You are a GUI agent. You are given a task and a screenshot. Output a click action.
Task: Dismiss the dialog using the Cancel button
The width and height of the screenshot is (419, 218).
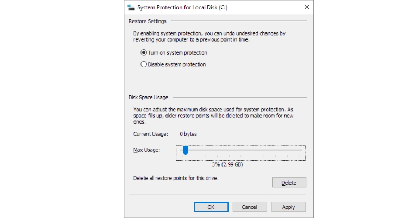pyautogui.click(x=250, y=207)
